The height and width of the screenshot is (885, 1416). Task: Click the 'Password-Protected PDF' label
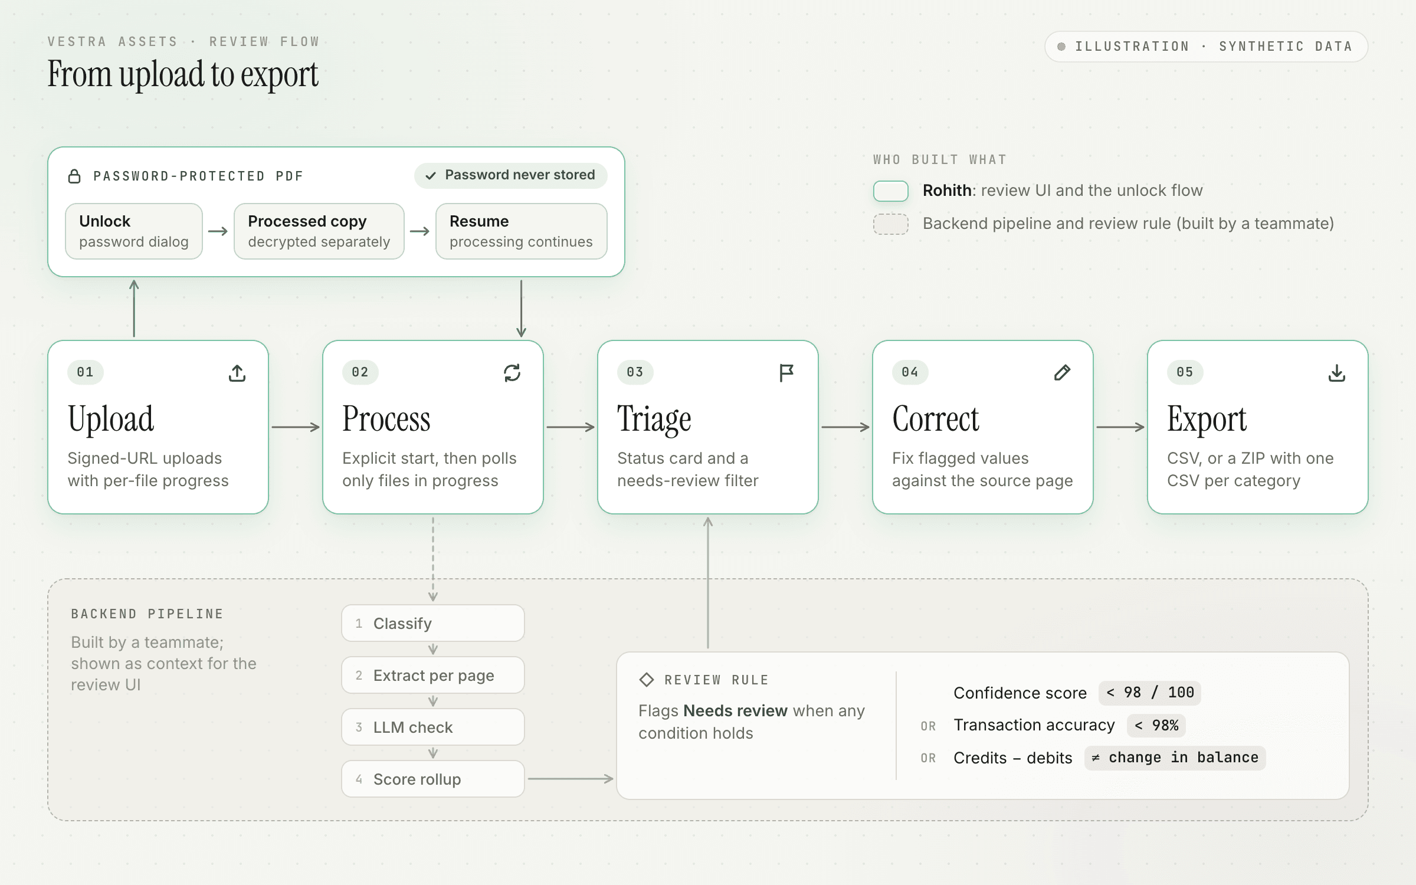(198, 176)
